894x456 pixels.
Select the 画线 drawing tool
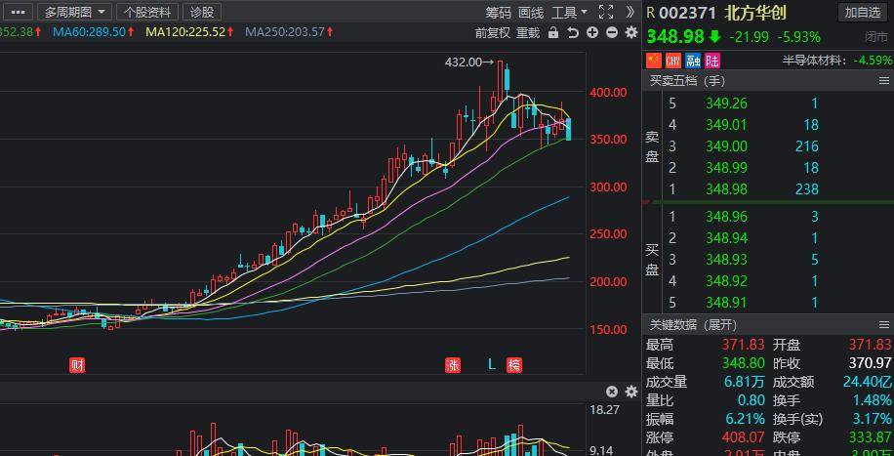tap(531, 12)
